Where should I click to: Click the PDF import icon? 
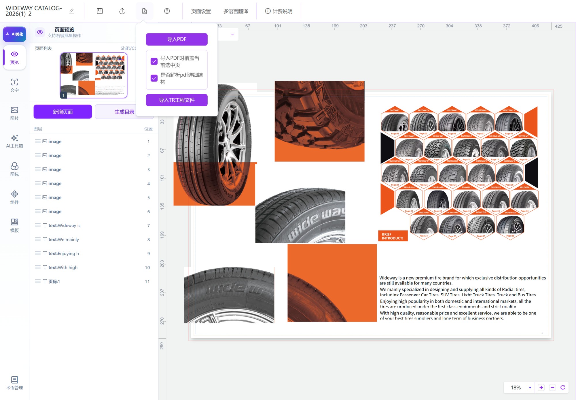(x=145, y=11)
